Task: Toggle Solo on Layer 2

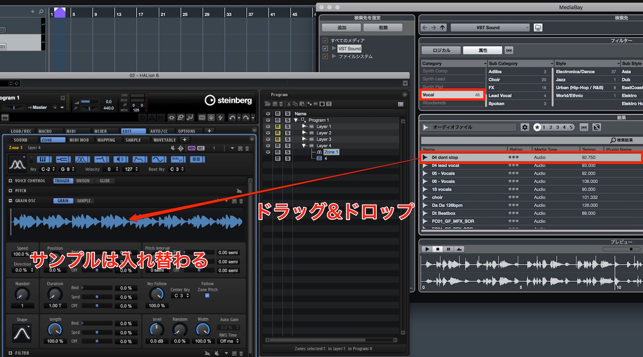Action: (288, 133)
